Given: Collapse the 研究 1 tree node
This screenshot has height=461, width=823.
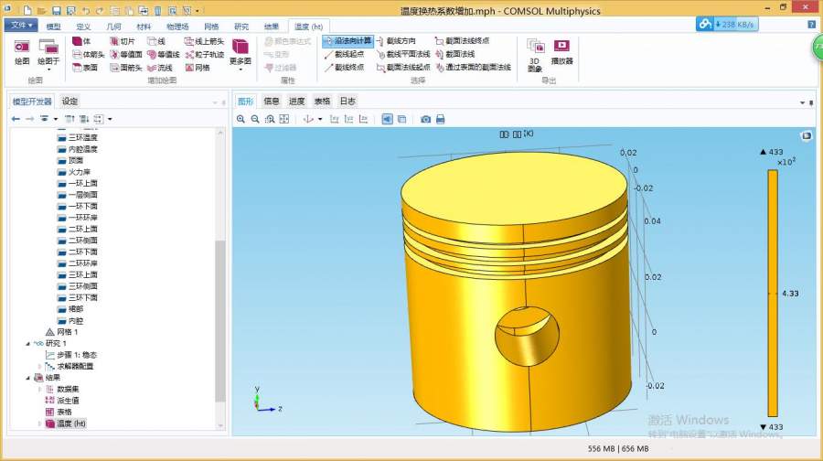Looking at the screenshot, I should [27, 343].
